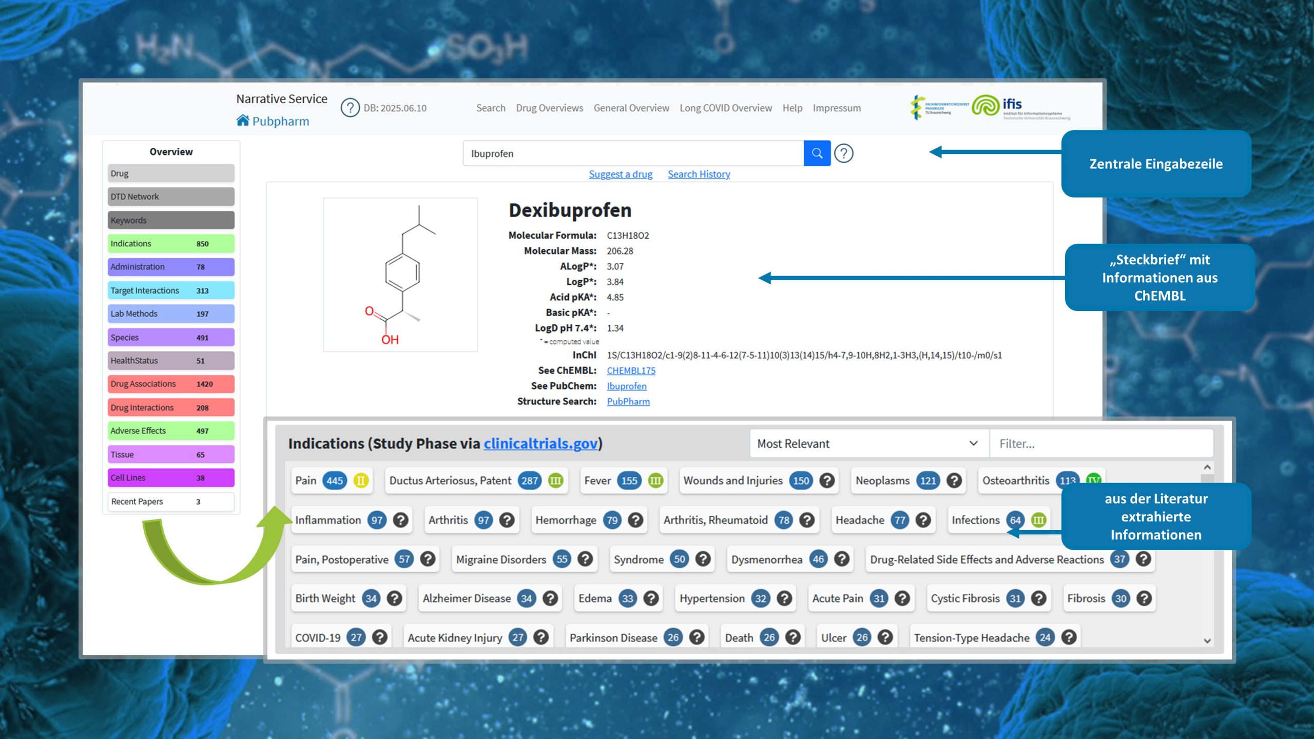Screen dimensions: 1314x739
Task: Open Long COVID Overview menu item
Action: 725,108
